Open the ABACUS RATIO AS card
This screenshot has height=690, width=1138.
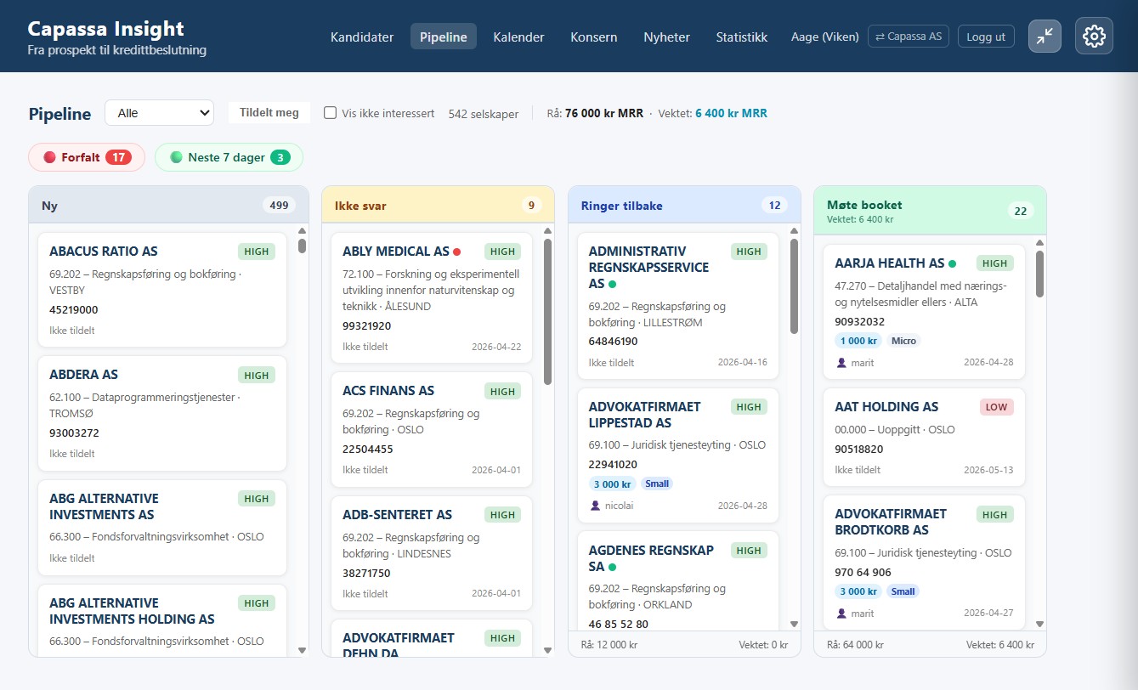pos(162,290)
